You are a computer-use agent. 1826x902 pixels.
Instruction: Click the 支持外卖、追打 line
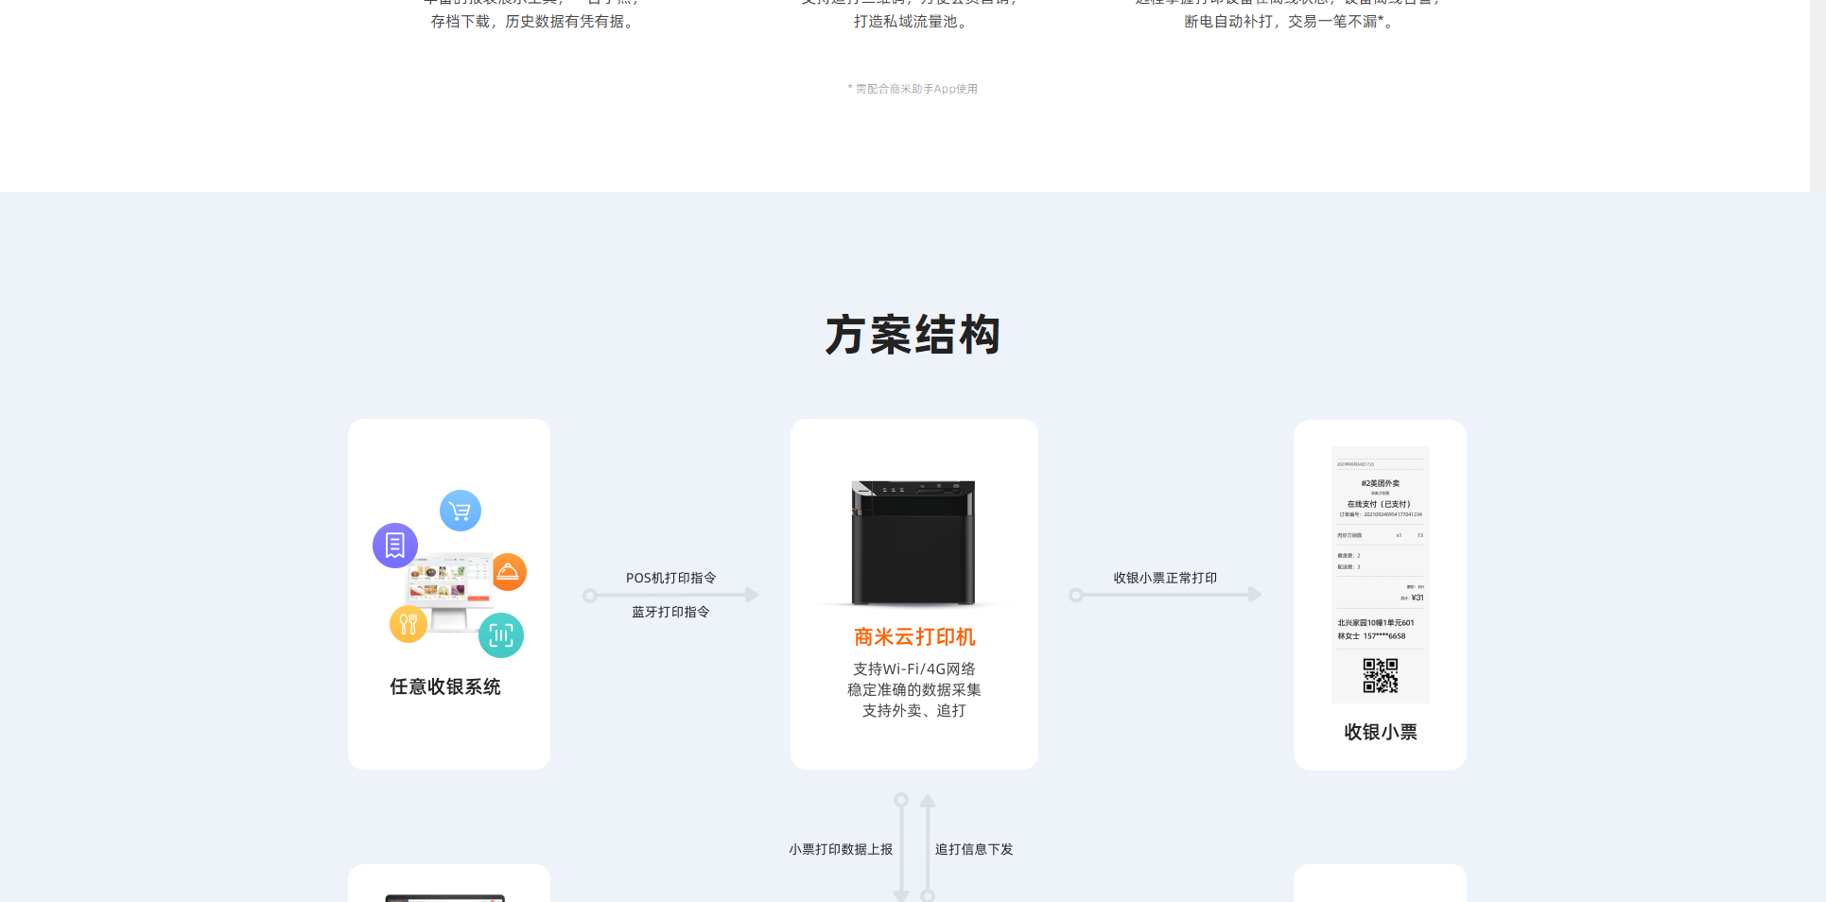[x=914, y=710]
